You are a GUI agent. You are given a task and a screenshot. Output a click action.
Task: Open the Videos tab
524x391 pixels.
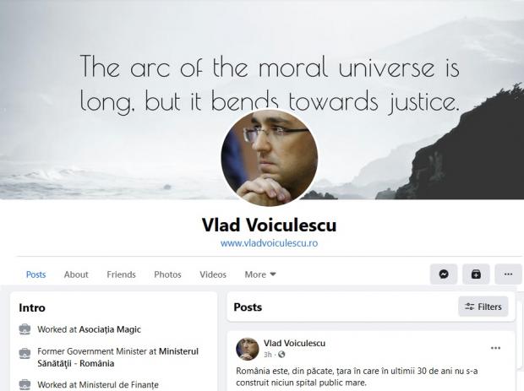click(x=213, y=274)
